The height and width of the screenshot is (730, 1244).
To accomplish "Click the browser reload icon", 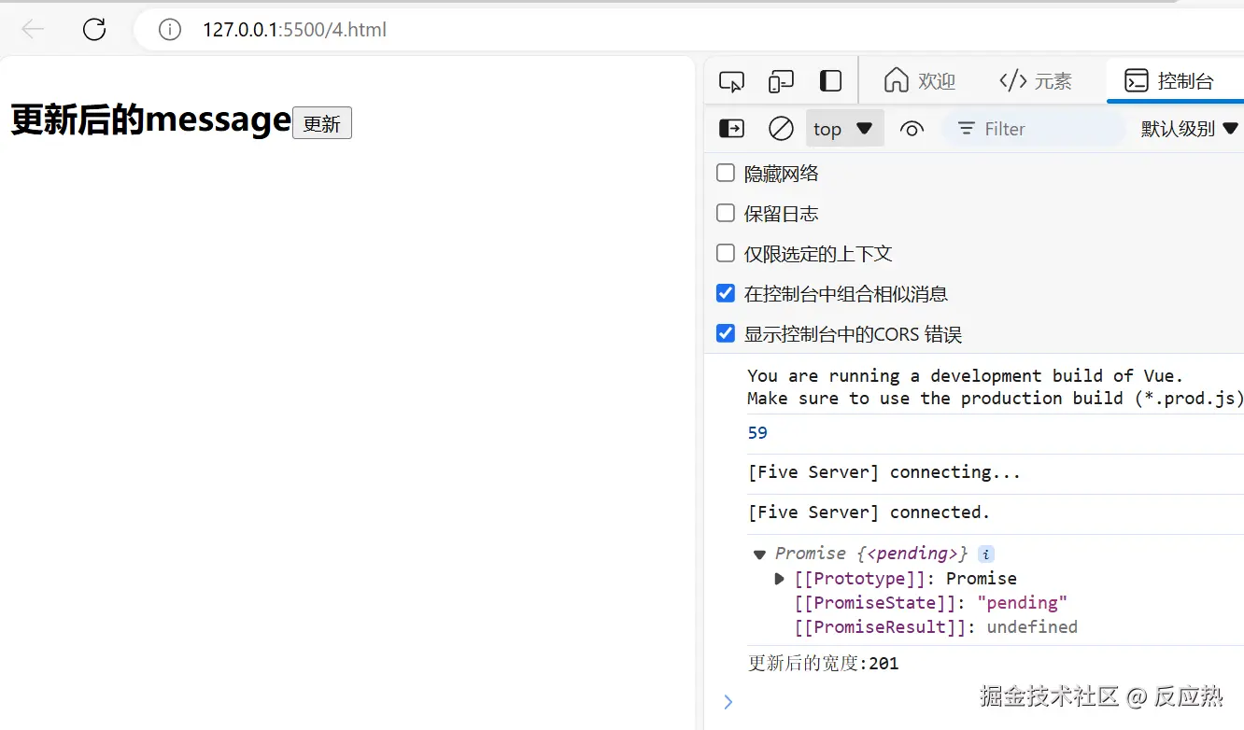I will point(94,30).
